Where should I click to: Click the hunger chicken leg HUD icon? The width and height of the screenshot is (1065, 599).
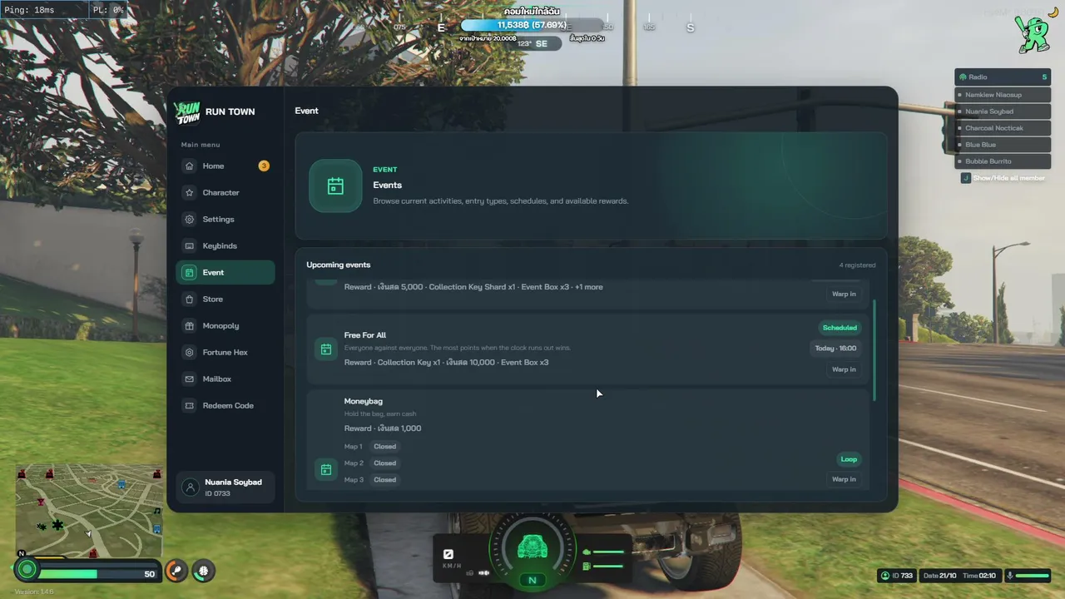pos(176,571)
